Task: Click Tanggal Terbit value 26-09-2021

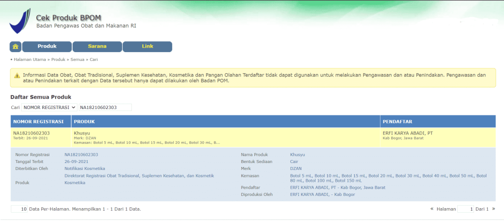Action: [x=76, y=162]
